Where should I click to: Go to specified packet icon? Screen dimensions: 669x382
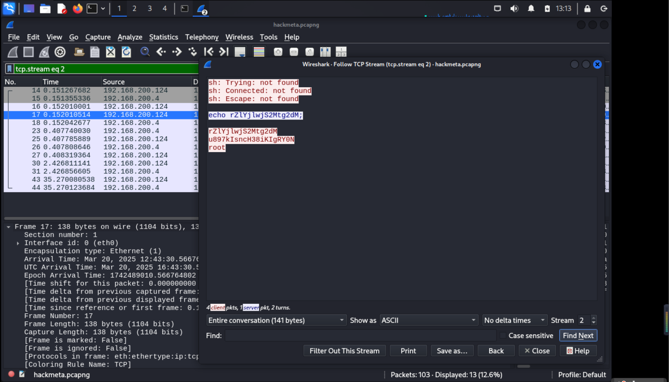pos(193,52)
